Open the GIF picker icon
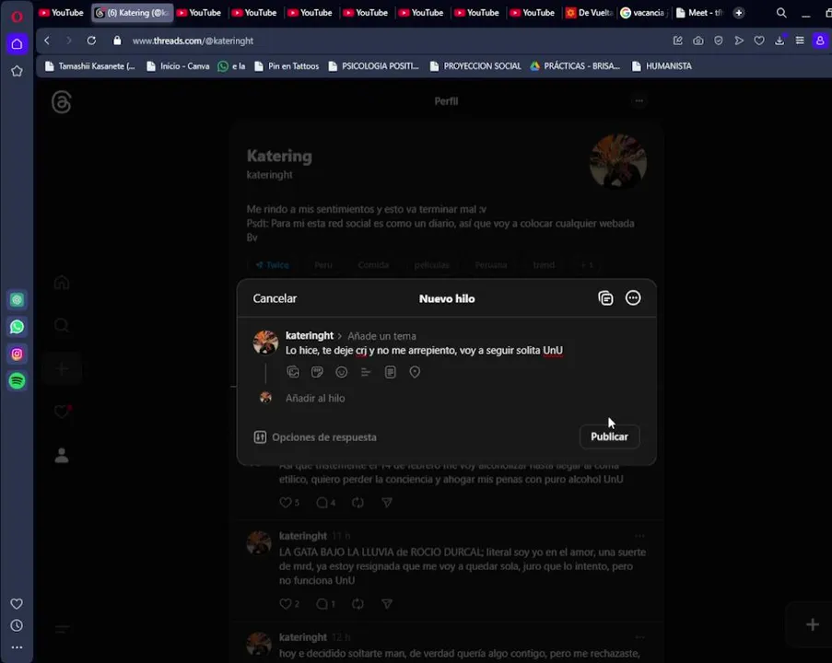The image size is (832, 663). 317,372
